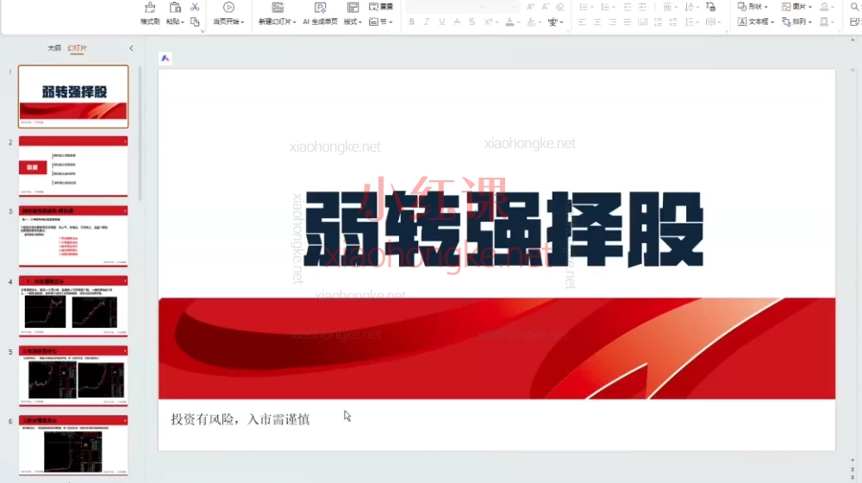Start slideshow from current slide play icon
862x483 pixels.
(228, 8)
